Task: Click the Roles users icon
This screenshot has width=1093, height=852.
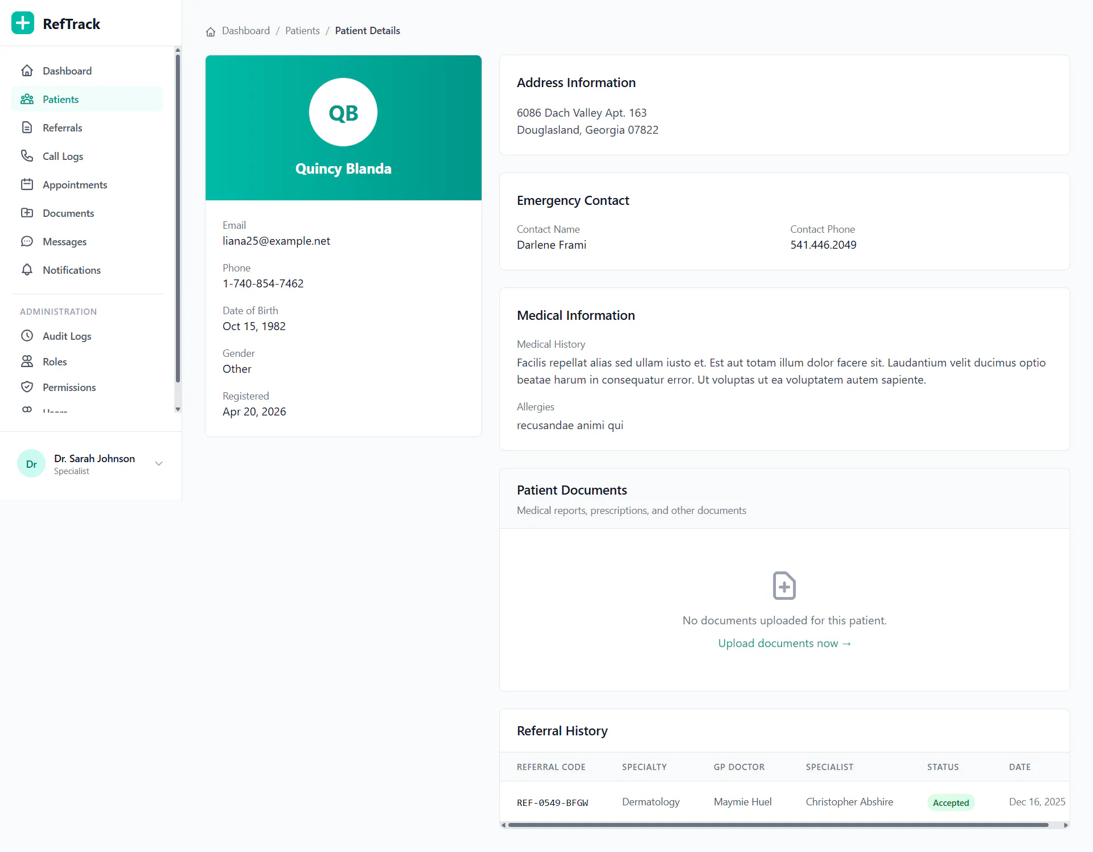Action: pyautogui.click(x=27, y=361)
